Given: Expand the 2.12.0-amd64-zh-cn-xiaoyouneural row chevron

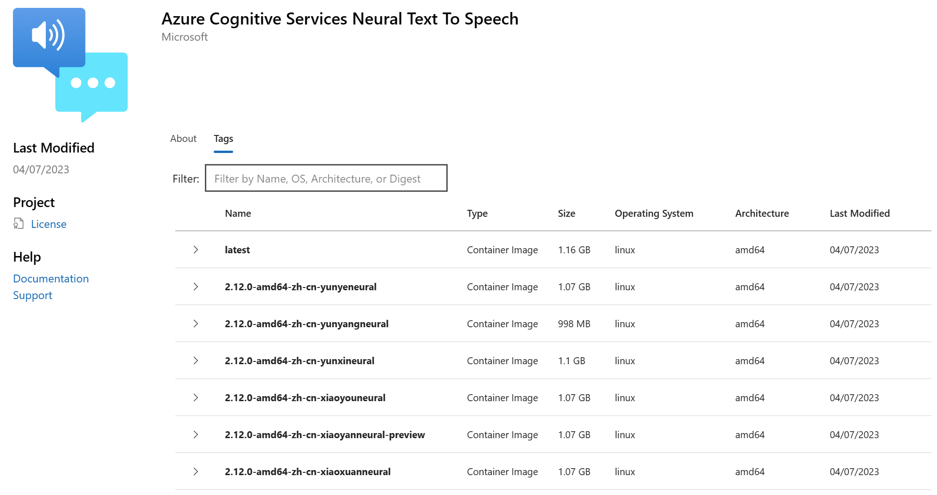Looking at the screenshot, I should point(196,397).
